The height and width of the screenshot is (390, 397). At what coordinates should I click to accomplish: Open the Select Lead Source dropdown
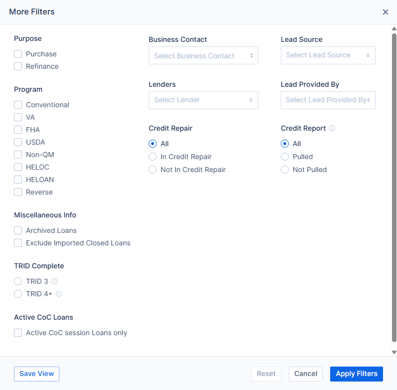(x=328, y=55)
